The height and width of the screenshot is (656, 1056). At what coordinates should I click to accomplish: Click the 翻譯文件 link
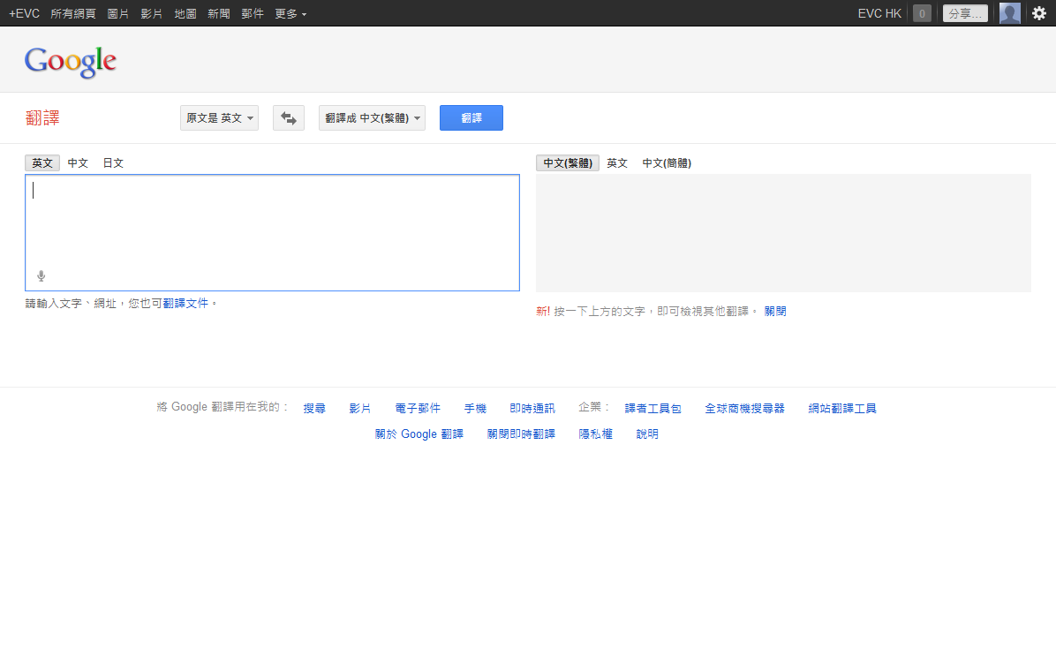pyautogui.click(x=186, y=304)
